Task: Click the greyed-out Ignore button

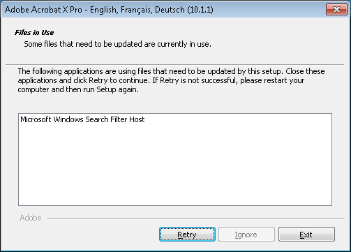Action: coord(246,235)
